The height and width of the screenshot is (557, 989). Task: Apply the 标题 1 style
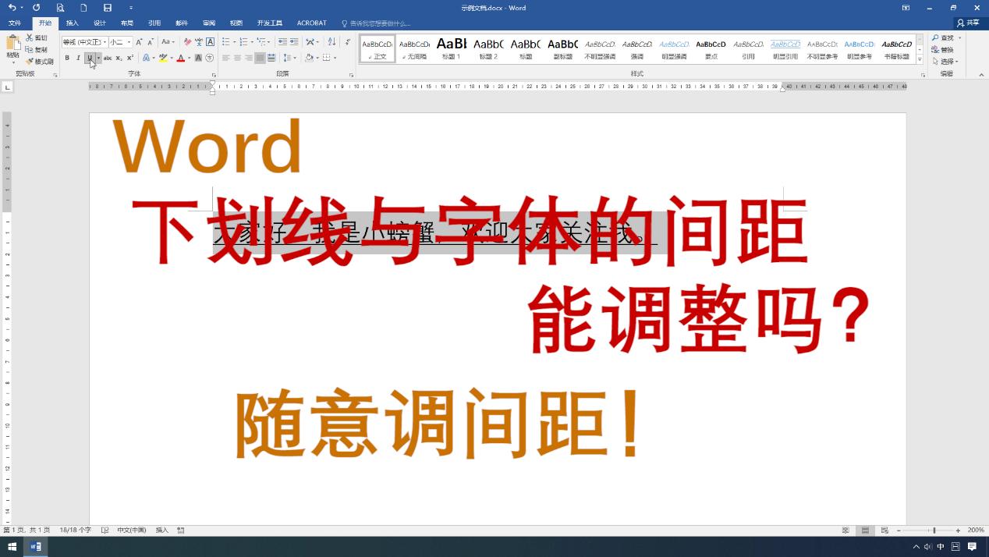[451, 48]
